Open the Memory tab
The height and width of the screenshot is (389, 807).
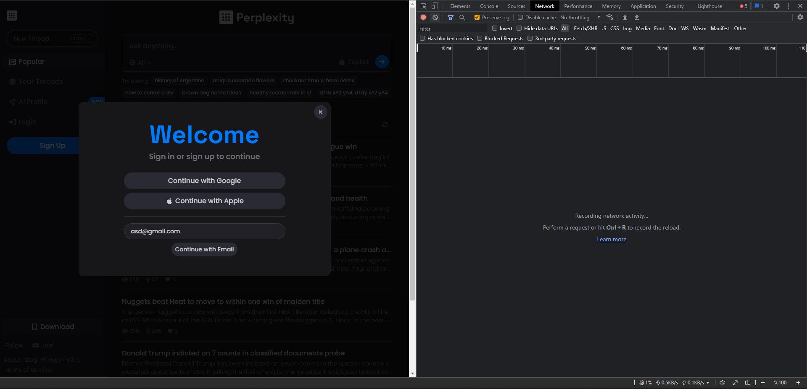[611, 6]
